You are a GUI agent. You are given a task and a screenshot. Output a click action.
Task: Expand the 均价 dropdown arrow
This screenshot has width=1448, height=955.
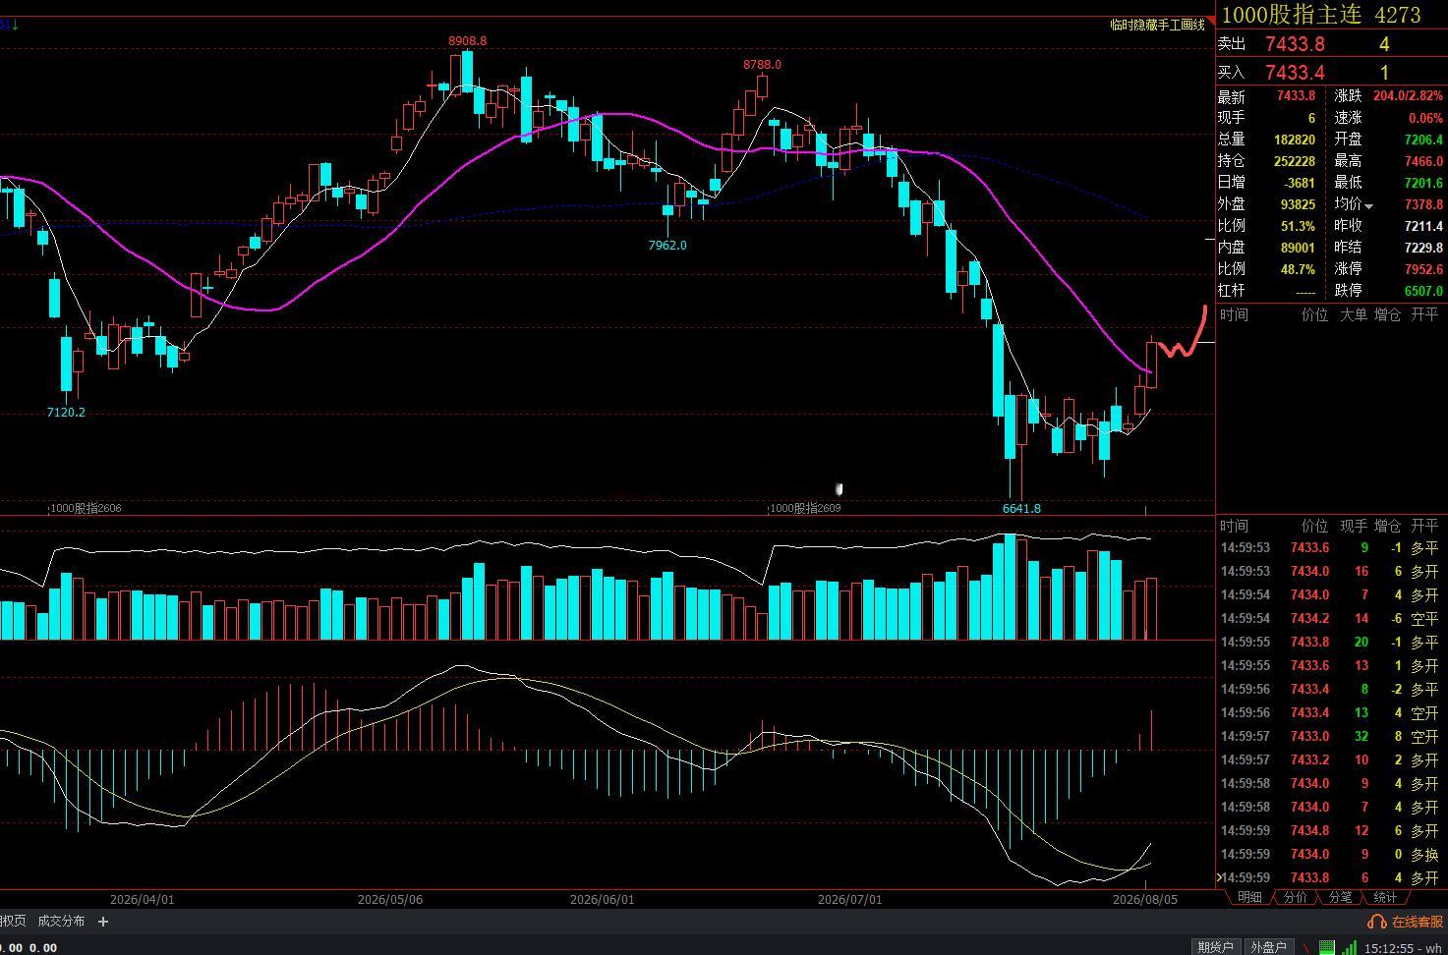click(x=1368, y=206)
